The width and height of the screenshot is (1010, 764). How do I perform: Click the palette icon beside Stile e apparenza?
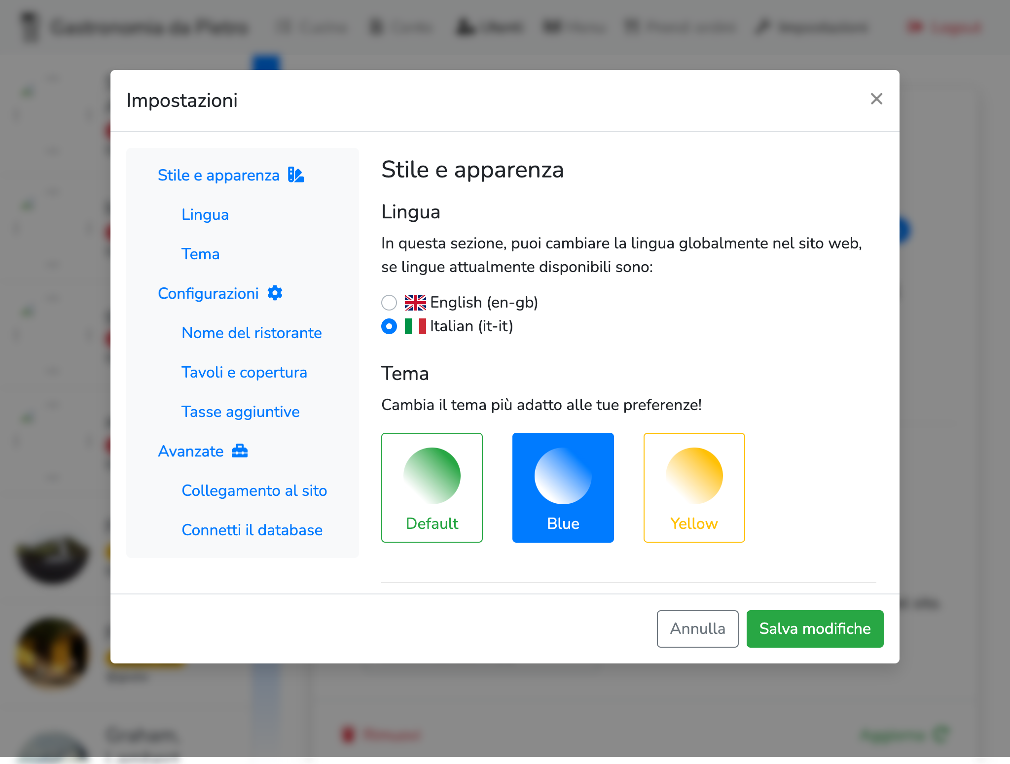click(x=296, y=175)
